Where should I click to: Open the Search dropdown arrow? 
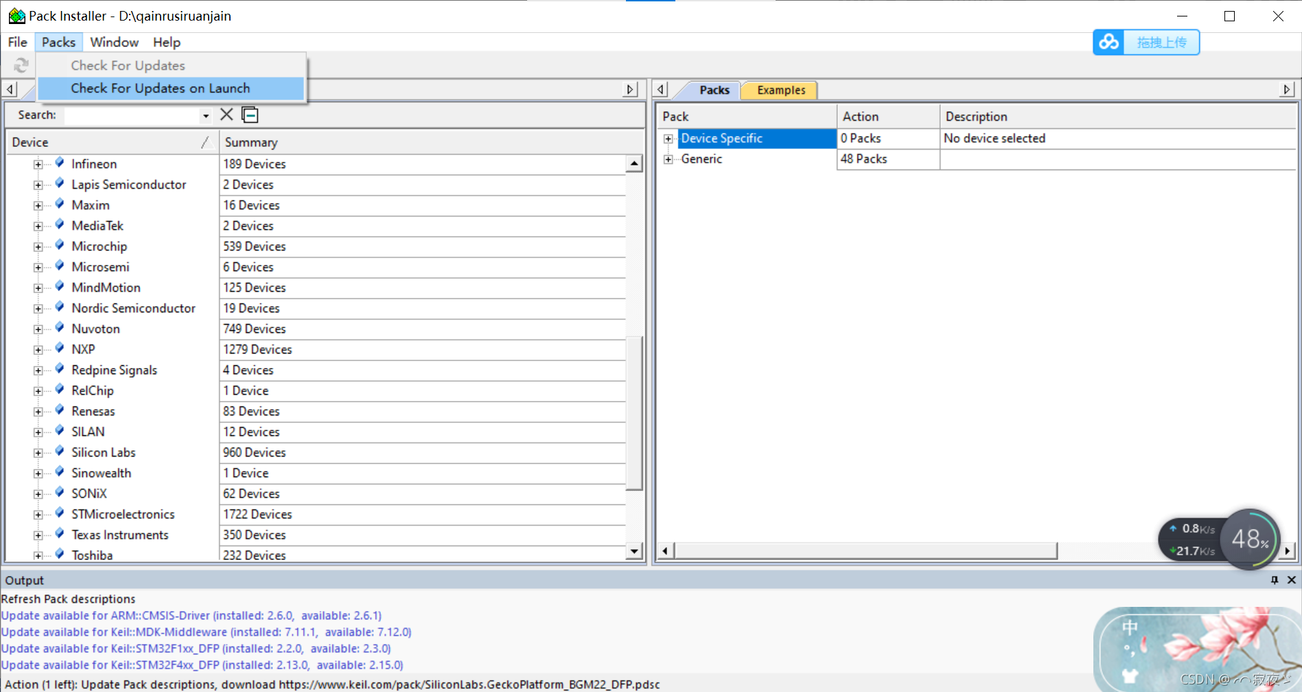pos(205,115)
